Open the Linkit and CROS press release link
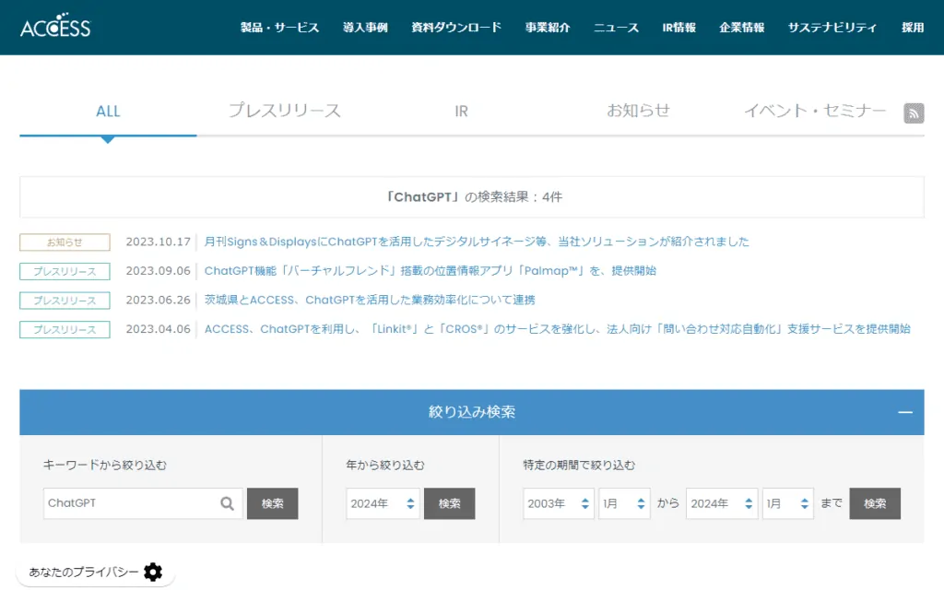This screenshot has height=602, width=944. click(557, 329)
